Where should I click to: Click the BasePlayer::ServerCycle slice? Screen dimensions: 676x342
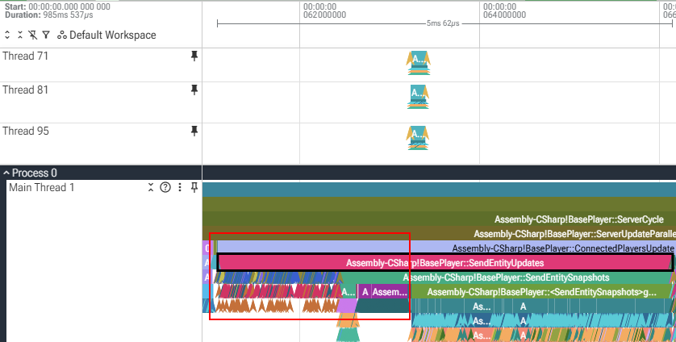coord(439,219)
